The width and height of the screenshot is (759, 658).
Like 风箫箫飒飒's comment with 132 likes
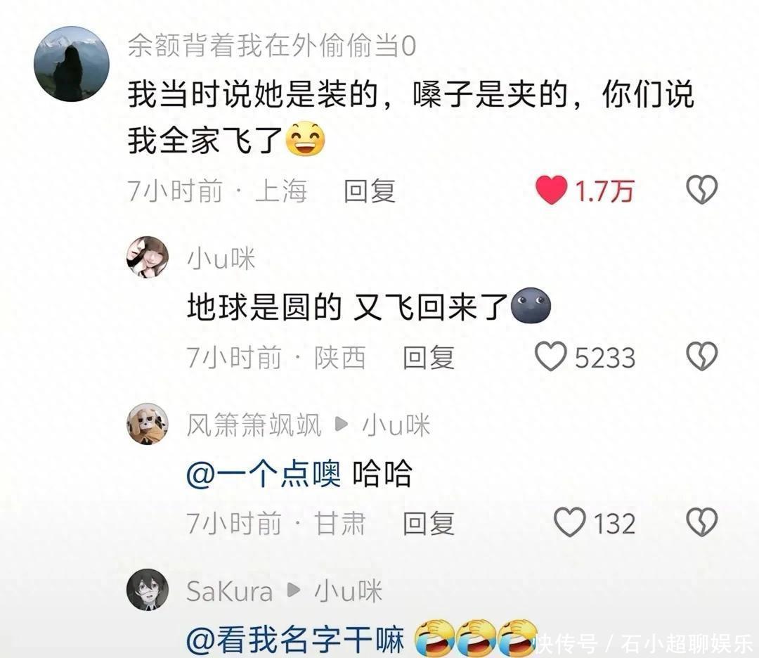(570, 522)
